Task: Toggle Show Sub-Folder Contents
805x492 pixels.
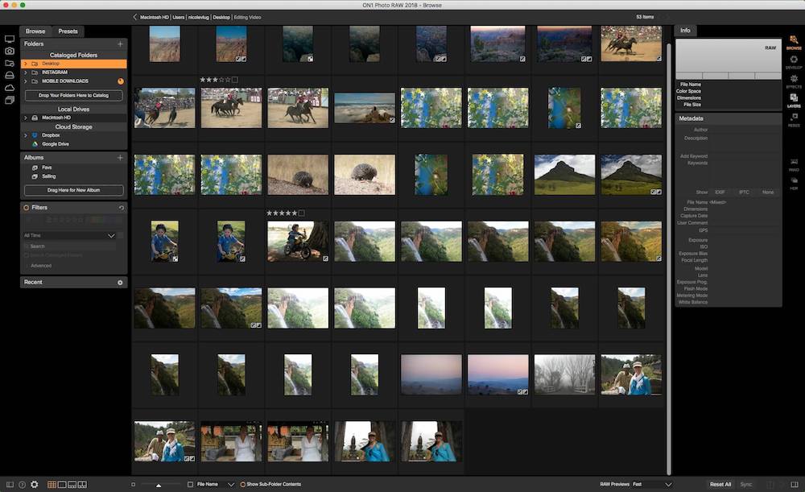Action: pos(242,484)
